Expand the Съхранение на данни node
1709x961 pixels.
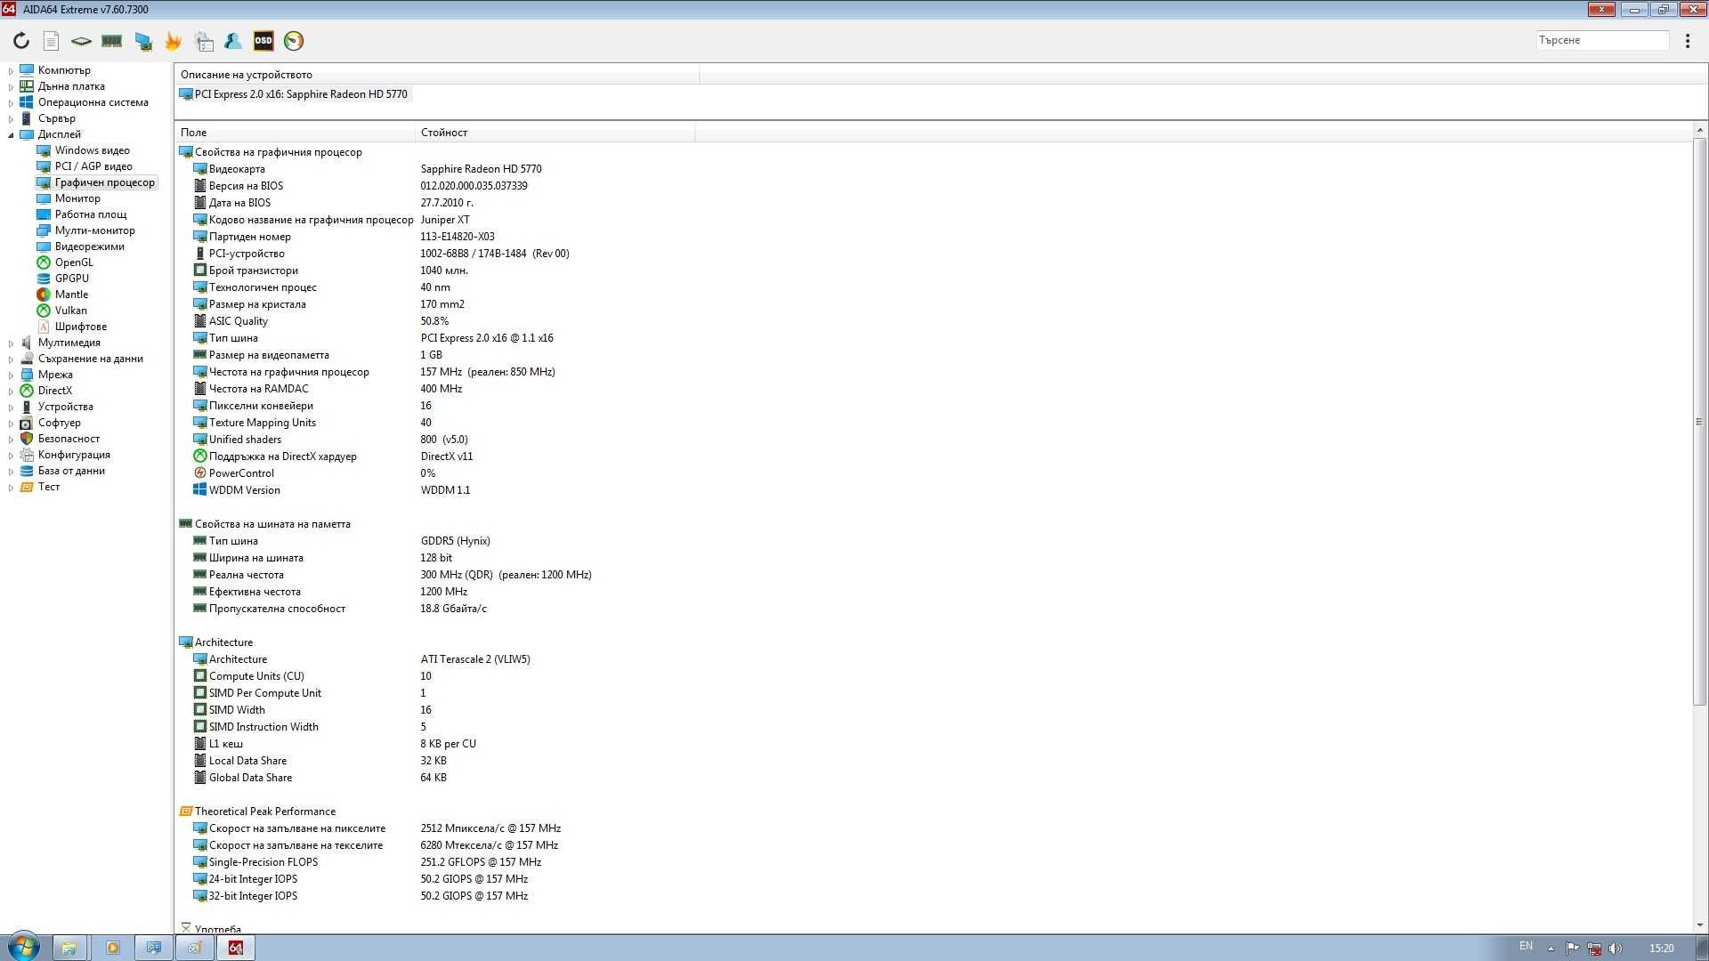click(x=11, y=359)
